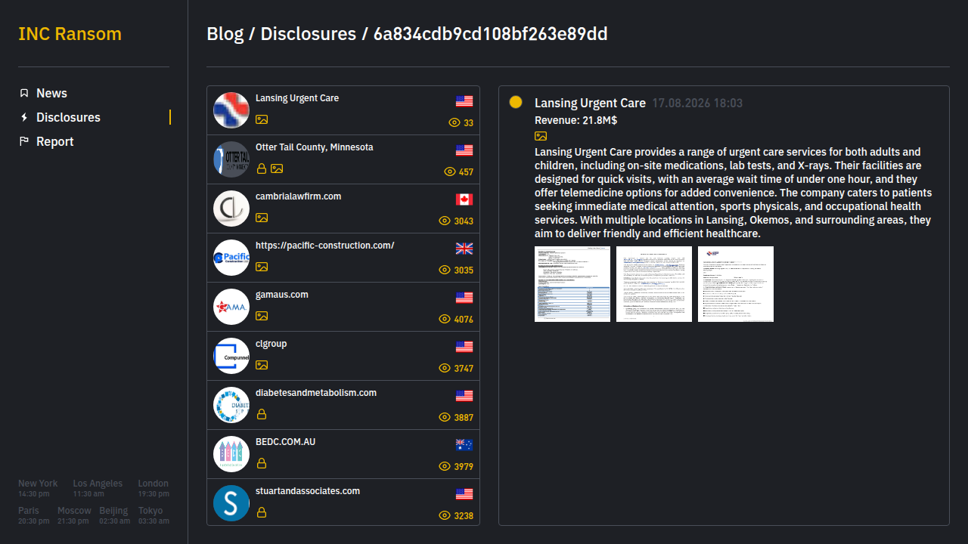Open the middle document thumbnail
Screen dimensions: 968x544
[654, 284]
